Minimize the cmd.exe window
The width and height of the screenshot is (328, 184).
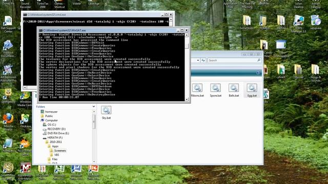[162, 15]
